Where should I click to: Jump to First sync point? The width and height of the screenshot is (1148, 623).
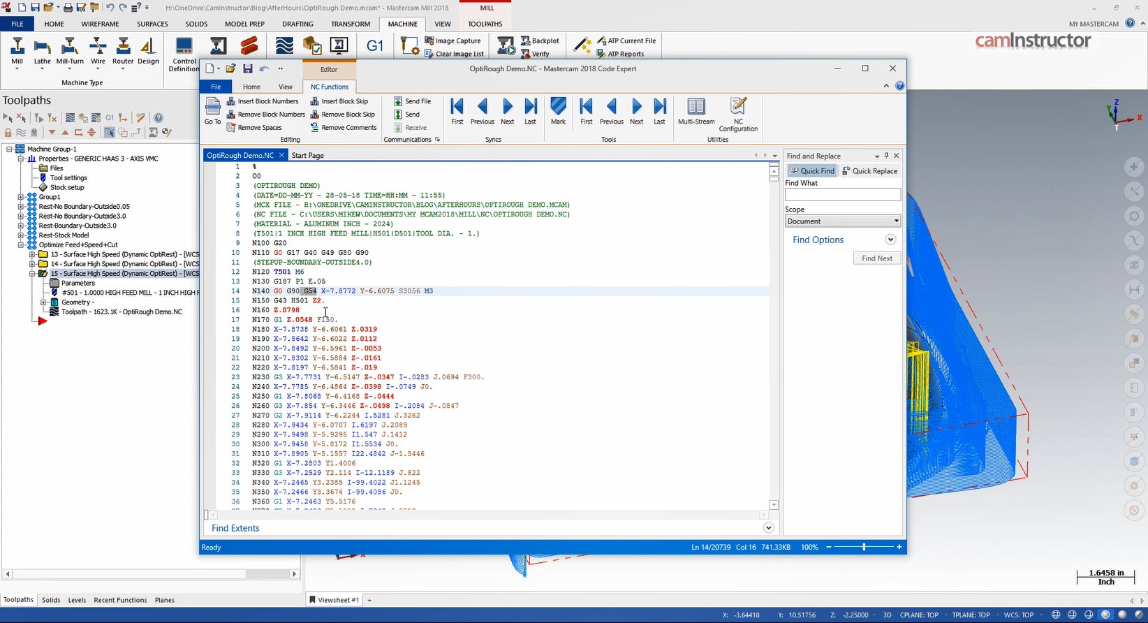[x=457, y=112]
